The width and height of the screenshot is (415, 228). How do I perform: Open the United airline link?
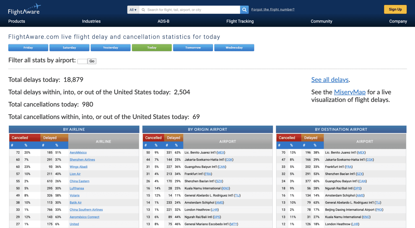74,224
